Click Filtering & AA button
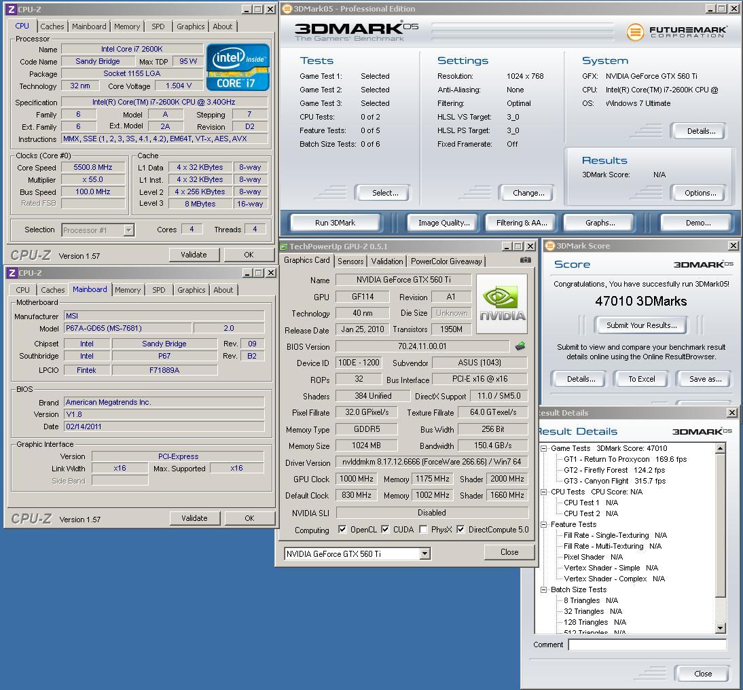The height and width of the screenshot is (690, 743). tap(521, 223)
